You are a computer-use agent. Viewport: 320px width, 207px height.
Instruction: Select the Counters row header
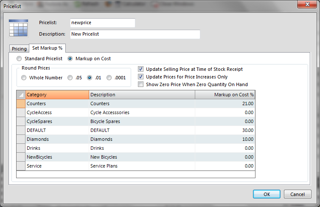(21, 103)
